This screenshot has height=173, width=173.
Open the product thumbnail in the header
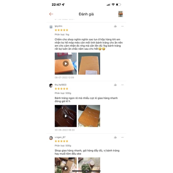tap(120, 14)
